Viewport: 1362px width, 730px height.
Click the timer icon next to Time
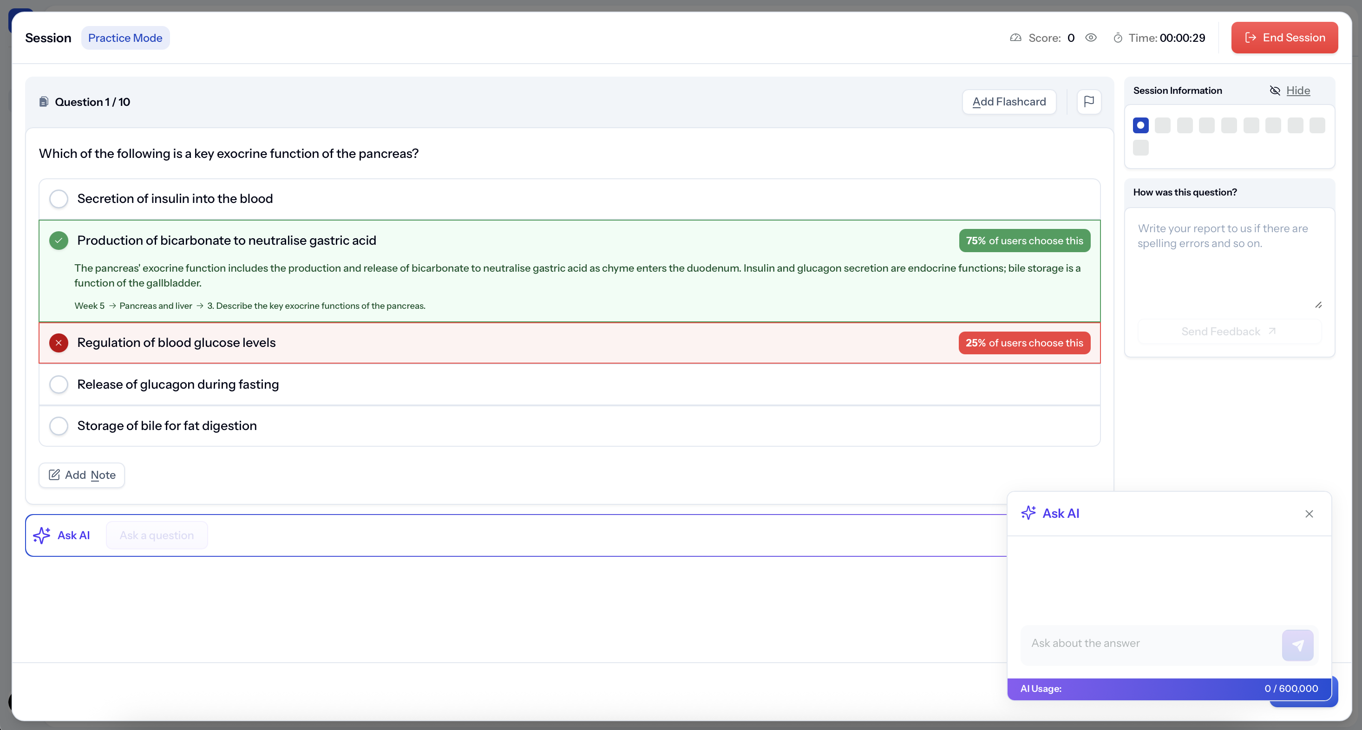tap(1118, 38)
